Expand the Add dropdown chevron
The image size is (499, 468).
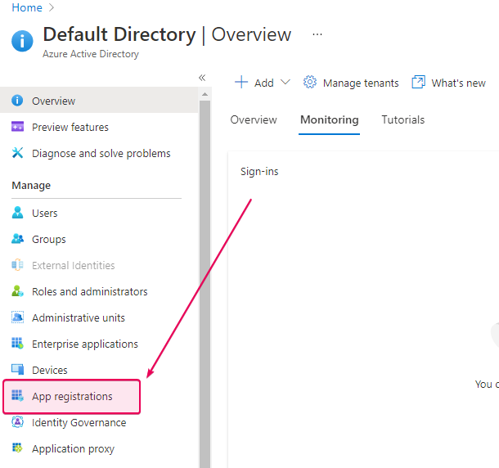285,82
